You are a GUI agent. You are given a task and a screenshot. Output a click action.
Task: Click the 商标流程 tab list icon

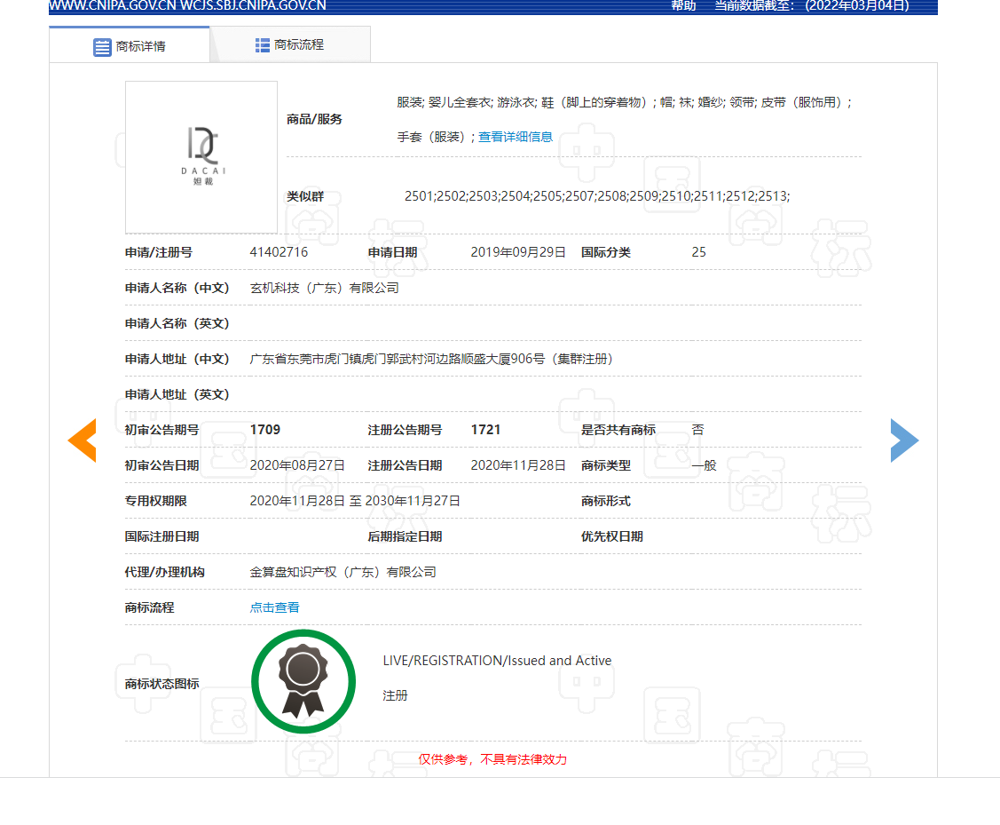point(262,45)
